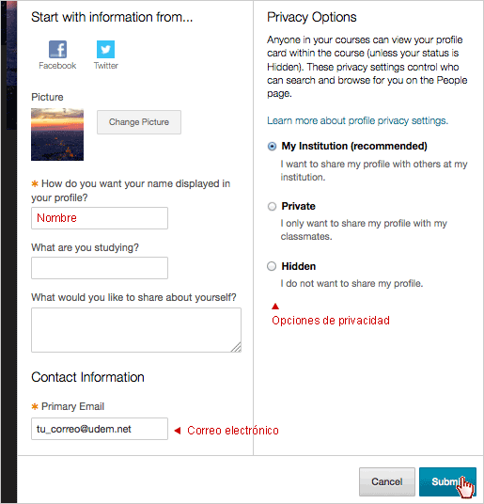Click the share about yourself text area
Screen dimensions: 484x504
[x=136, y=330]
